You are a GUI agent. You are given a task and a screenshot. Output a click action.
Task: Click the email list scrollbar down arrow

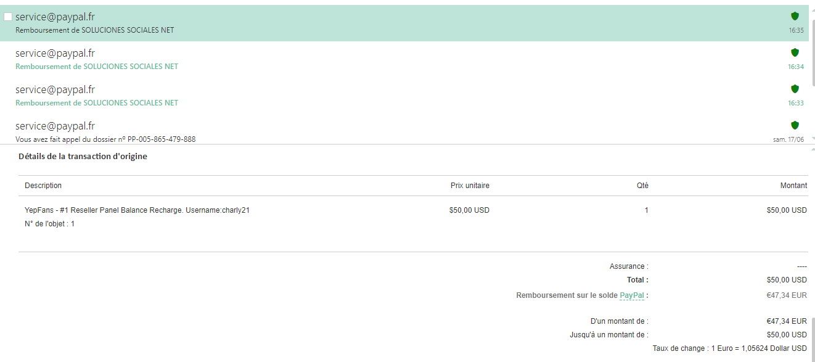812,139
